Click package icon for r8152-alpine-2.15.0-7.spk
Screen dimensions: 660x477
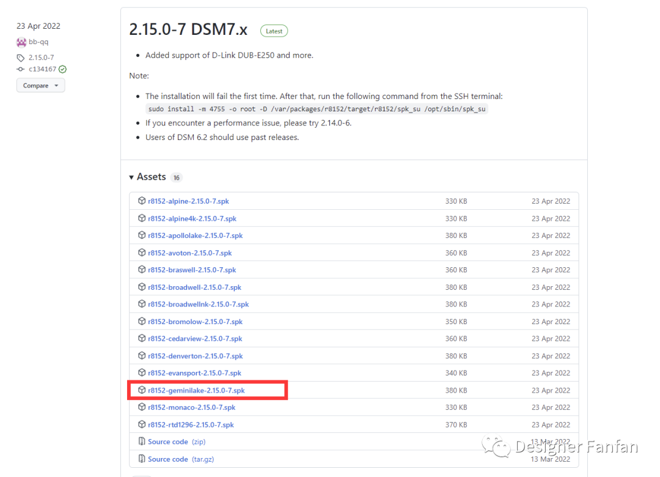tap(142, 201)
